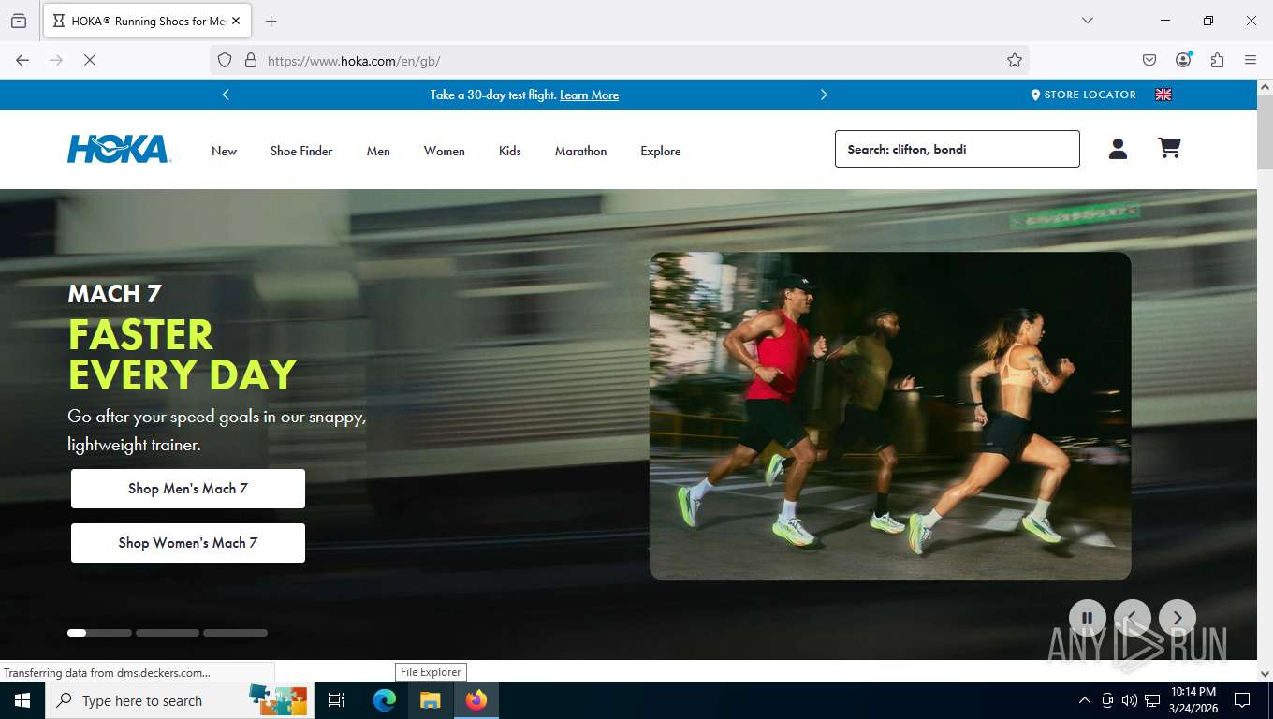Open the Explore menu

[661, 151]
